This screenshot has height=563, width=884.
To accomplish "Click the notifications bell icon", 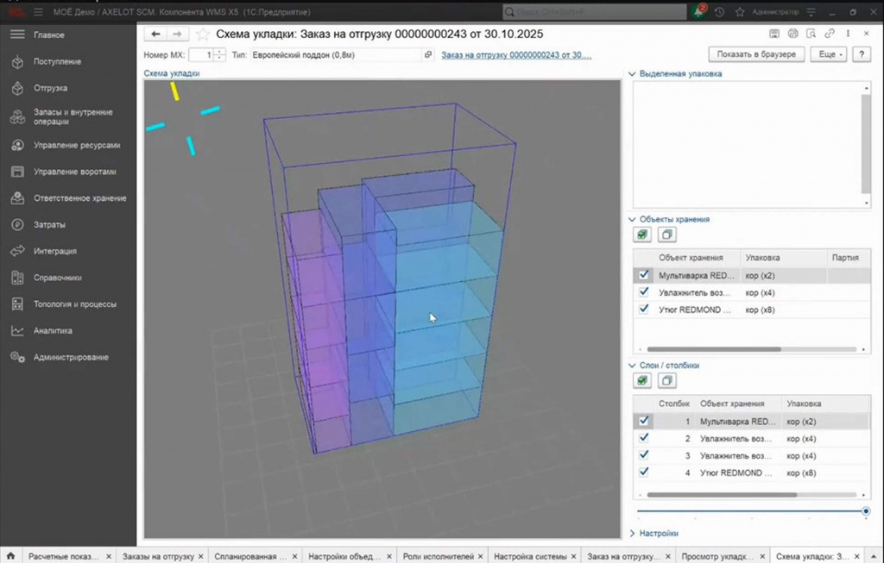I will pyautogui.click(x=698, y=11).
